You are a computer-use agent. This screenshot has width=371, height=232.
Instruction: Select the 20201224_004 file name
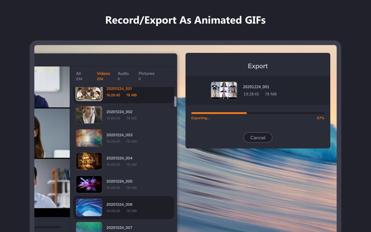[x=119, y=158]
